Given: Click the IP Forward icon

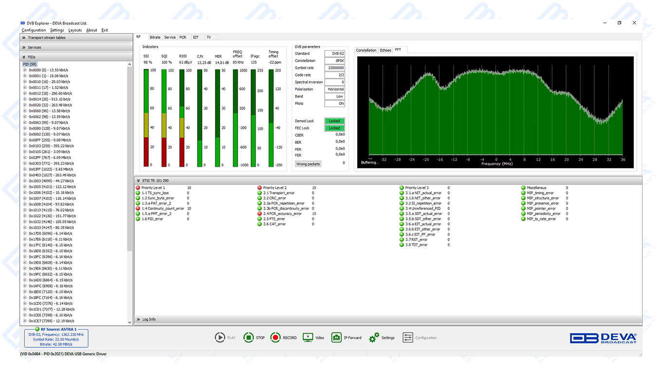Looking at the screenshot, I should point(336,338).
